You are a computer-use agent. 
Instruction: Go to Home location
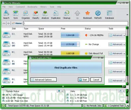click(17, 23)
